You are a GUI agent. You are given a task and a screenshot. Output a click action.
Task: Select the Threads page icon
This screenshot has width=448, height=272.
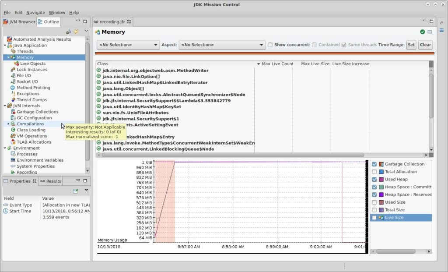(x=13, y=51)
